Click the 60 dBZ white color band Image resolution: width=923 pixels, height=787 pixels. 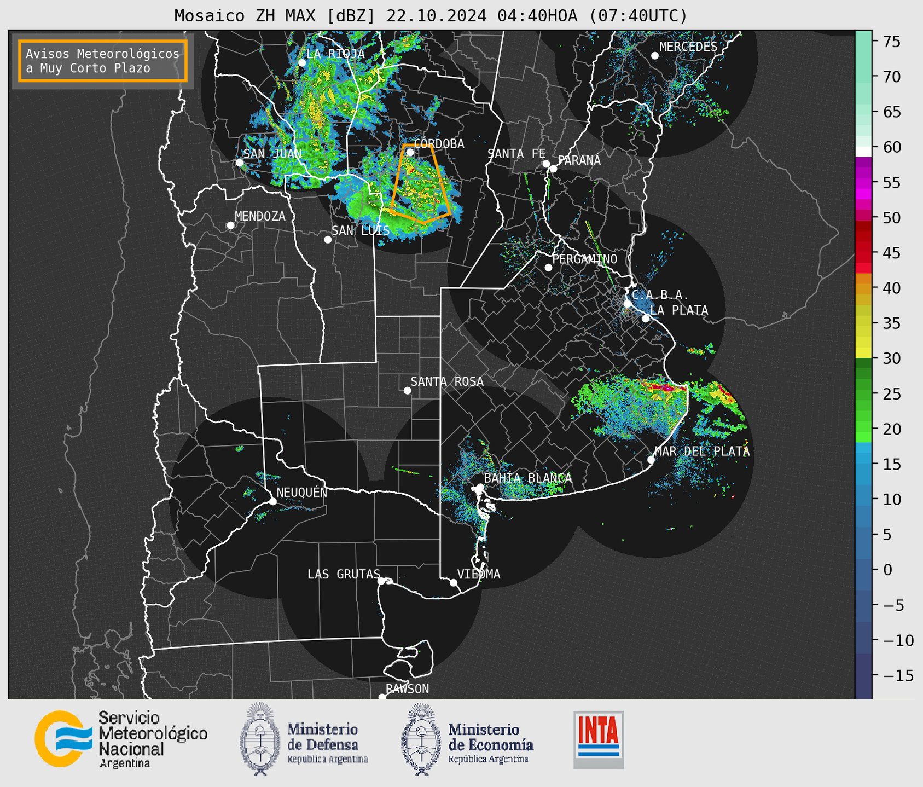coord(863,152)
